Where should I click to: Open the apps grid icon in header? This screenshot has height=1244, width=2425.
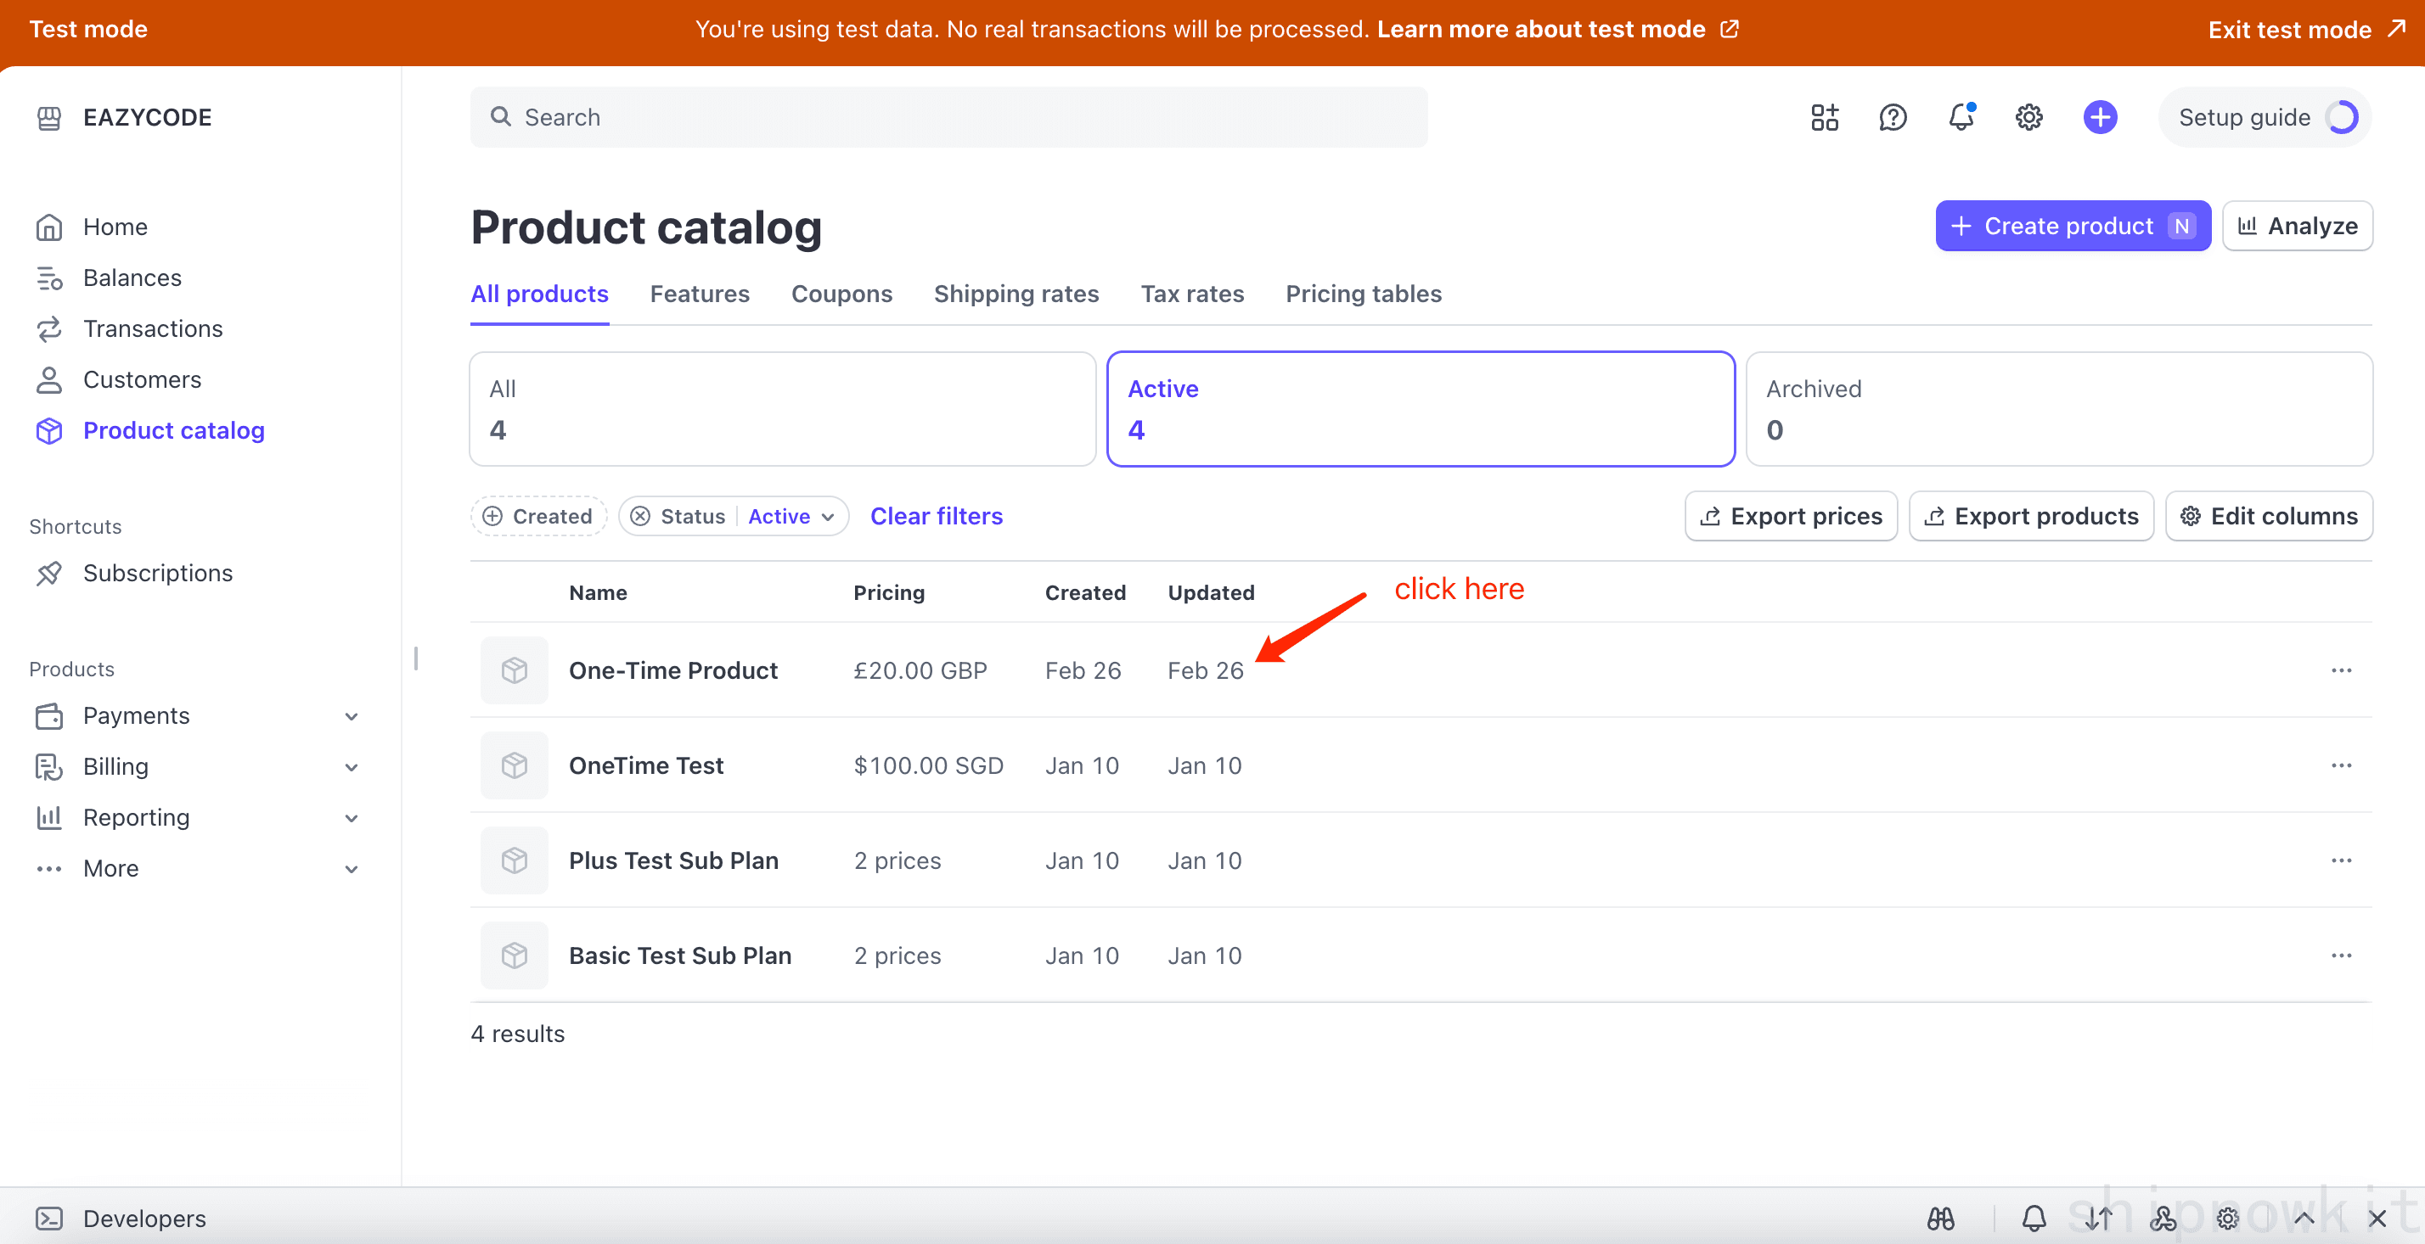pos(1825,117)
